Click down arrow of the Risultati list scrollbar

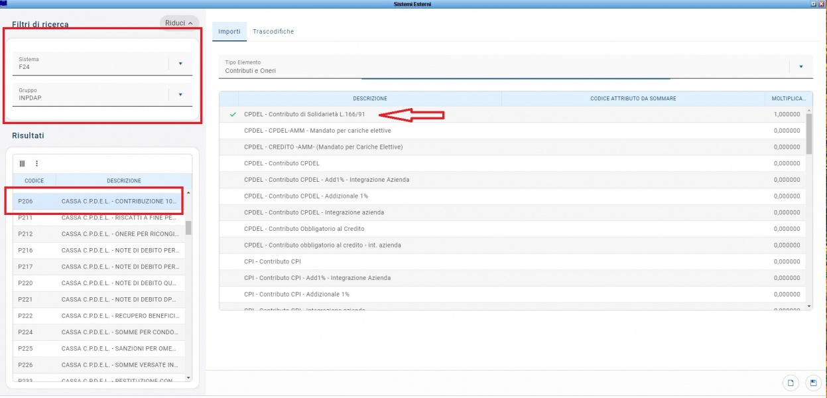click(188, 377)
